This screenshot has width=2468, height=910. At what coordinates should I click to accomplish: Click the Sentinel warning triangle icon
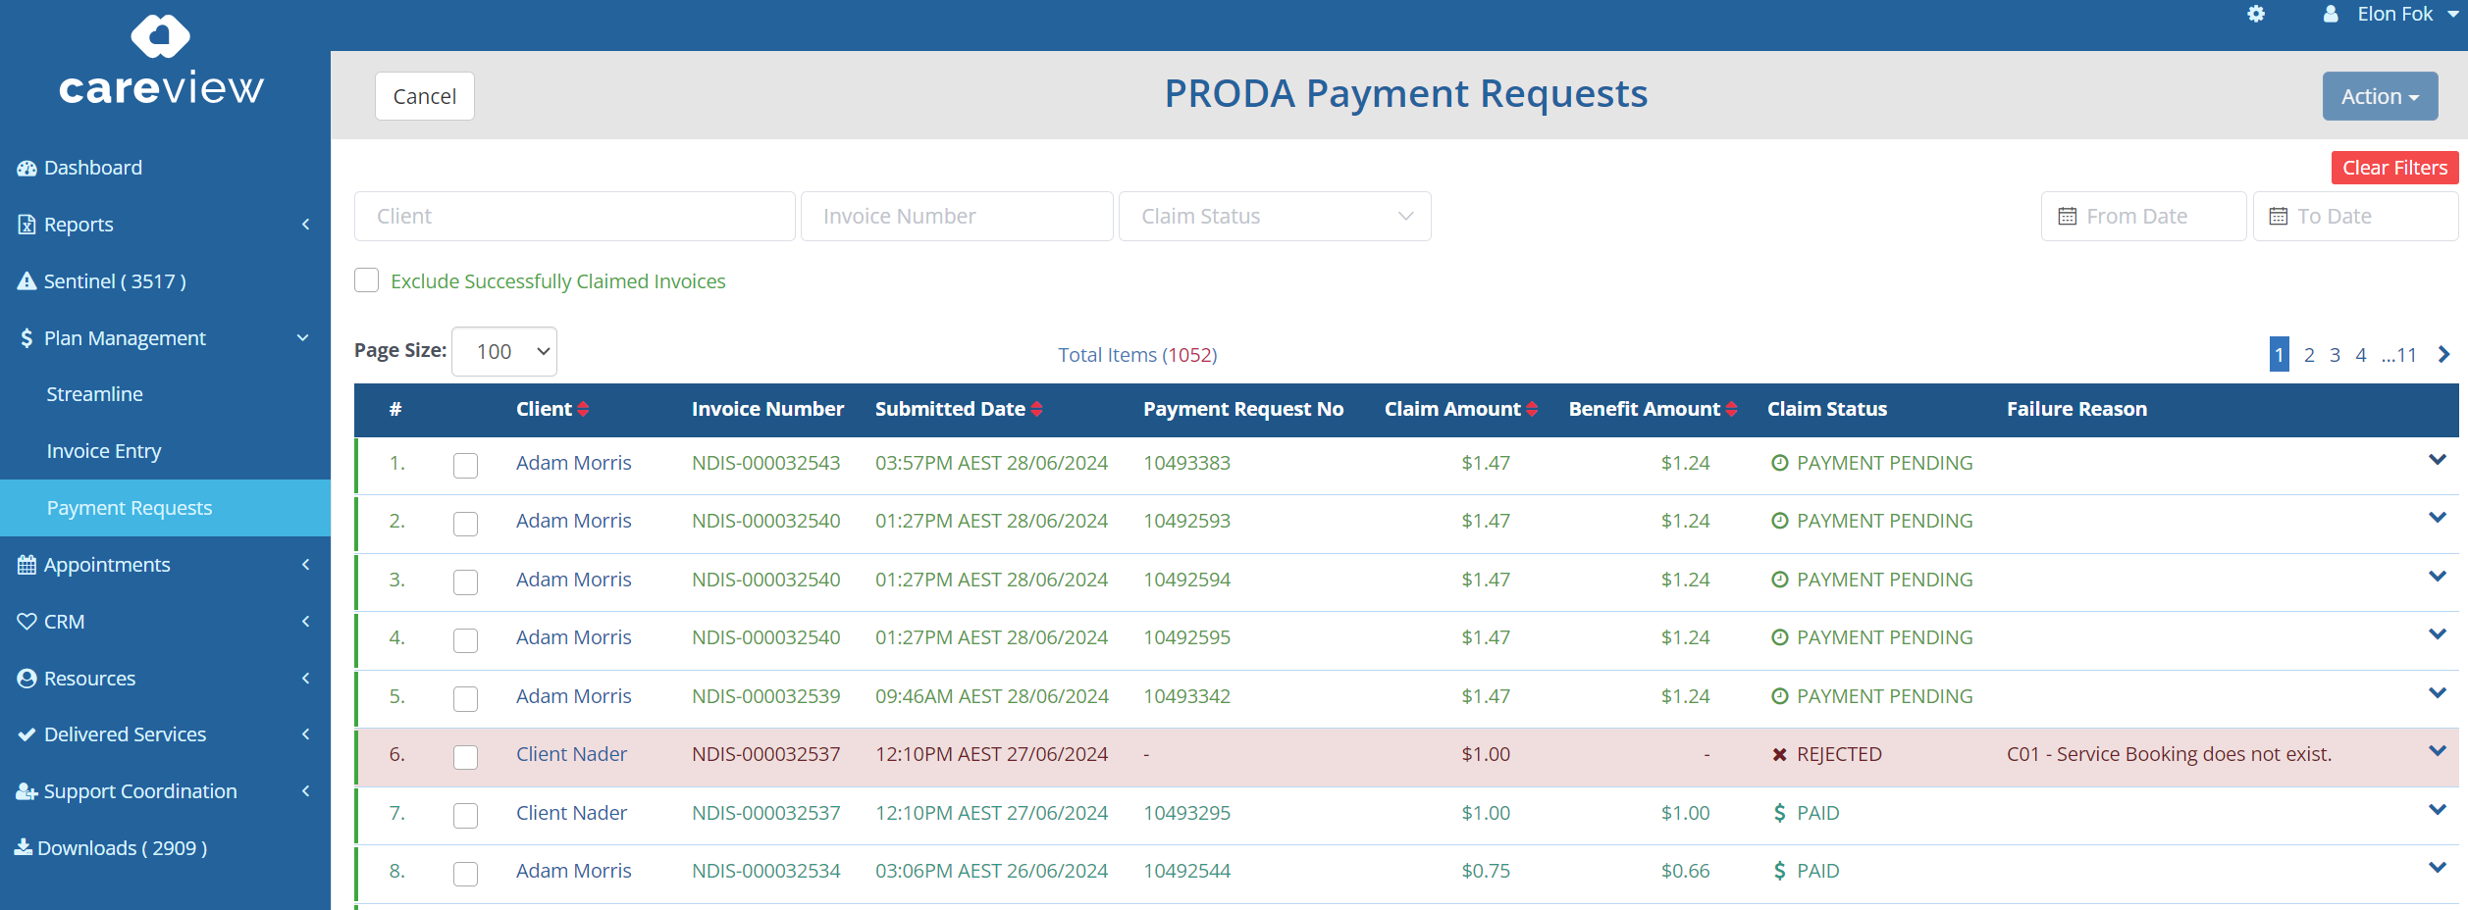point(26,280)
